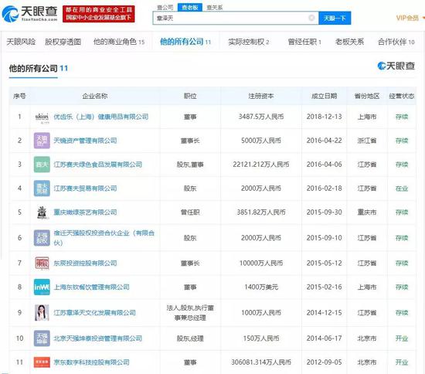Click the 企业名称 column header

pyautogui.click(x=95, y=96)
